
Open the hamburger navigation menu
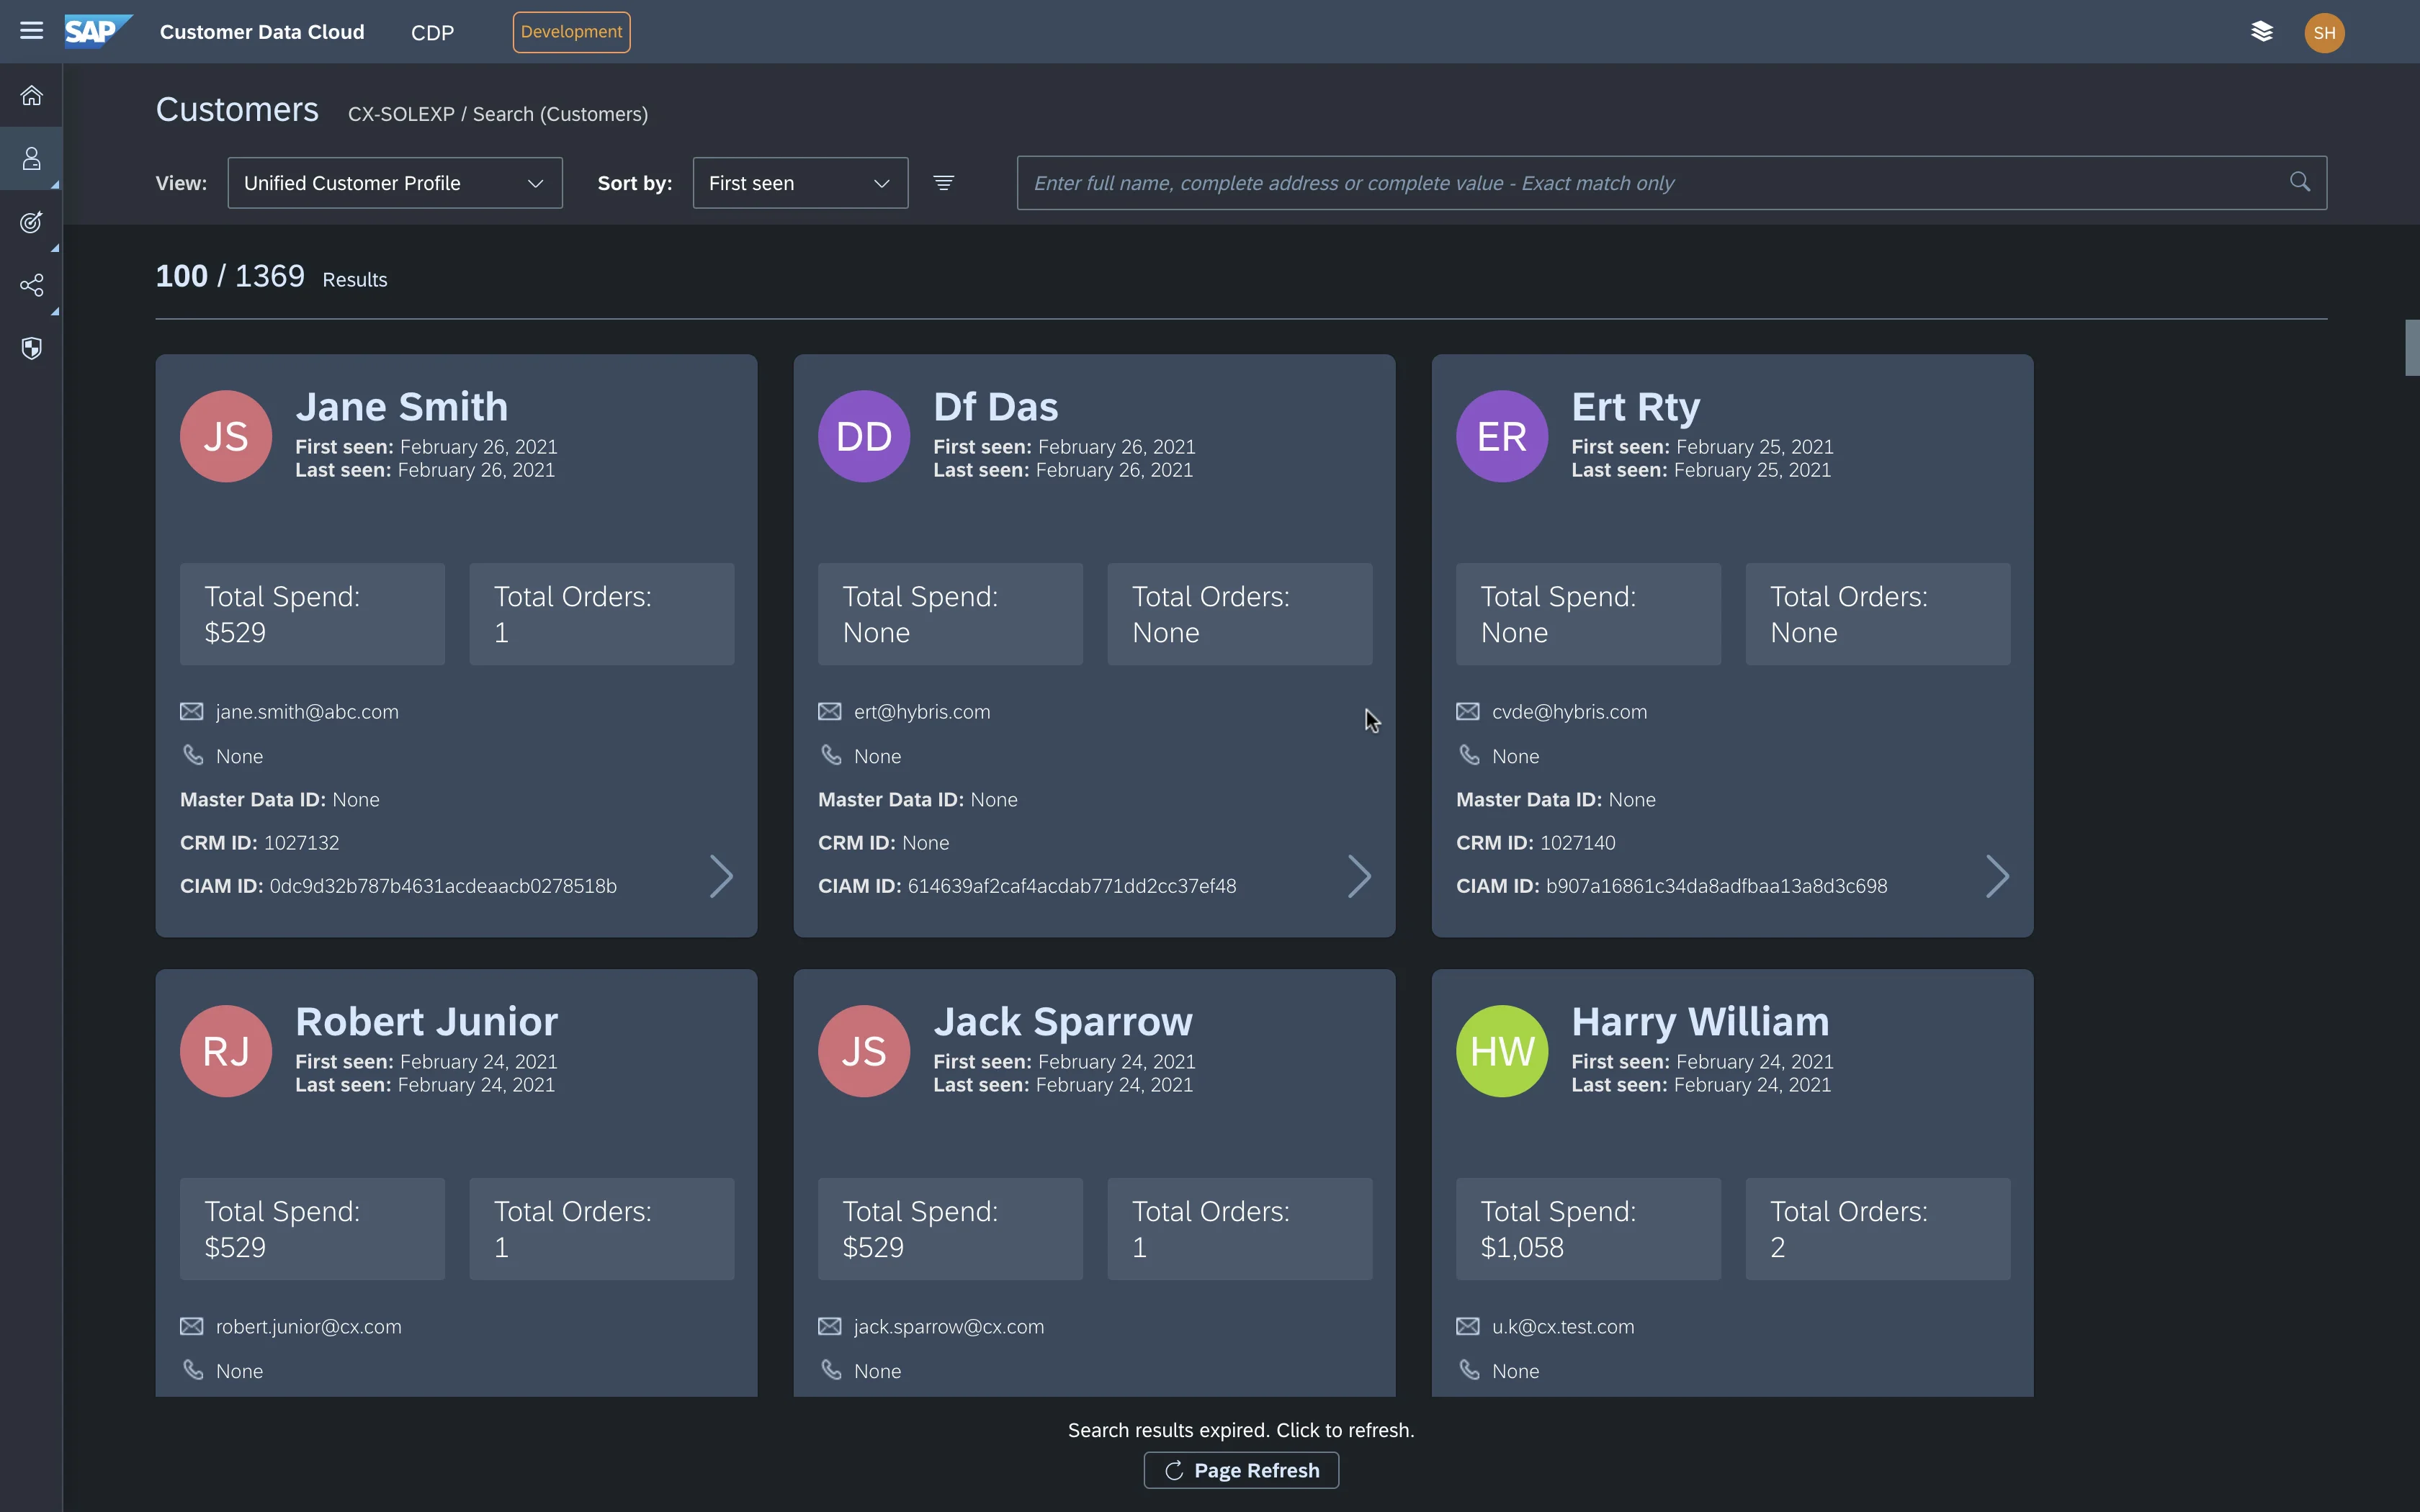31,31
